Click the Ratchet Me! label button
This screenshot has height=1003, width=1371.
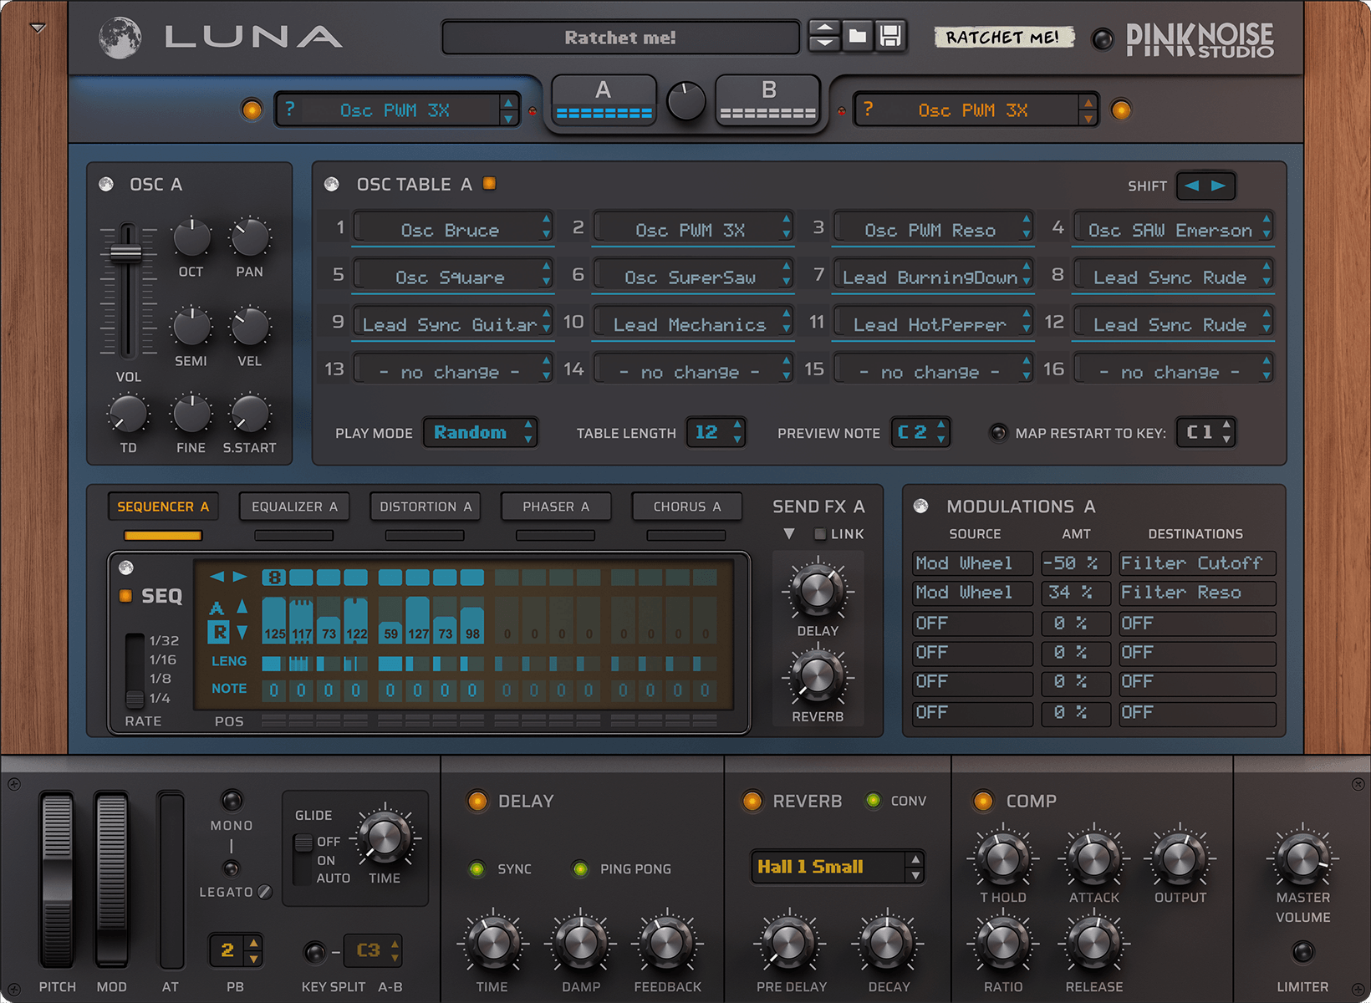(1002, 37)
